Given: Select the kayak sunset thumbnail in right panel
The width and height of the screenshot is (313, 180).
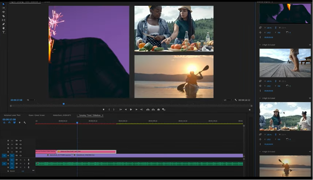Looking at the screenshot, I should (285, 166).
